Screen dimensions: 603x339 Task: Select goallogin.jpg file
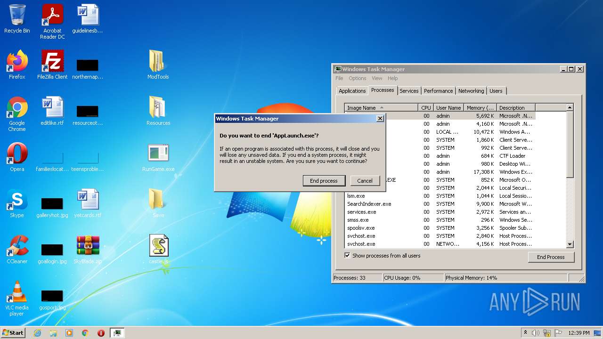pos(52,253)
